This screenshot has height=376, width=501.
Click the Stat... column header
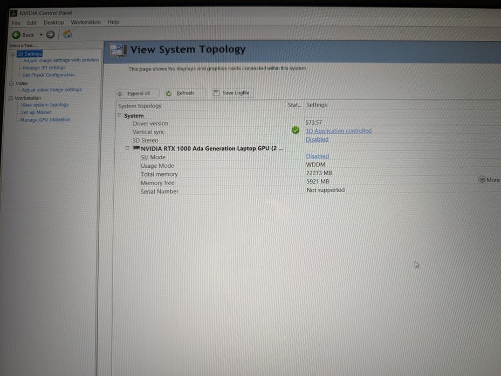294,105
